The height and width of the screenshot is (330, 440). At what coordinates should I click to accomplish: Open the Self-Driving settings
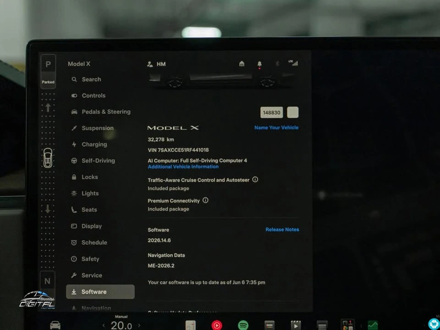(x=93, y=161)
